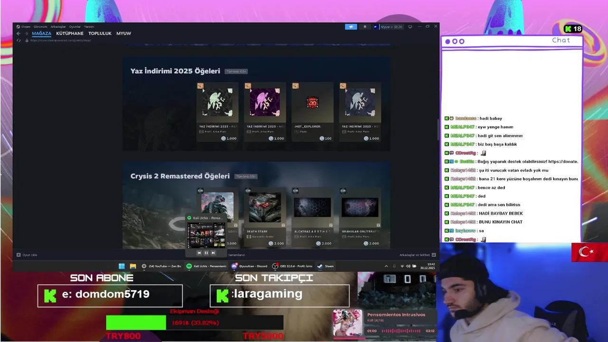Viewport: 608px width, 342px height.
Task: Switch Steam to Big Picture mode icon
Action: 410,27
